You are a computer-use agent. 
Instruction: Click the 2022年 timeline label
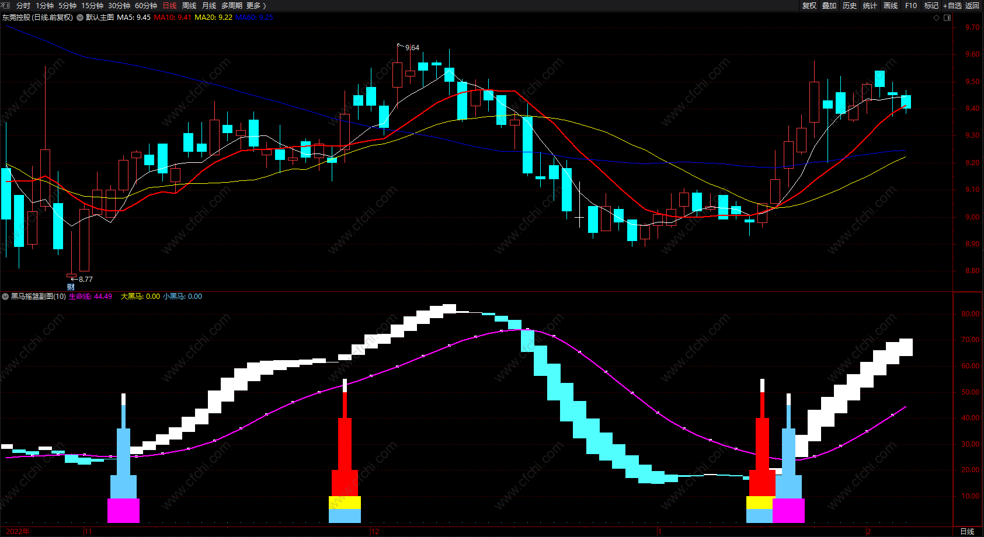coord(18,531)
